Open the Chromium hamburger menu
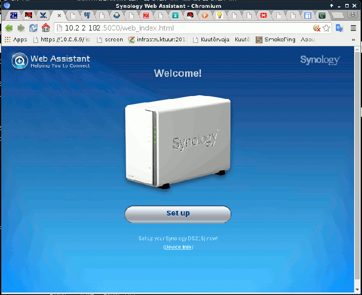Screen dimensions: 362x295 tap(353, 28)
